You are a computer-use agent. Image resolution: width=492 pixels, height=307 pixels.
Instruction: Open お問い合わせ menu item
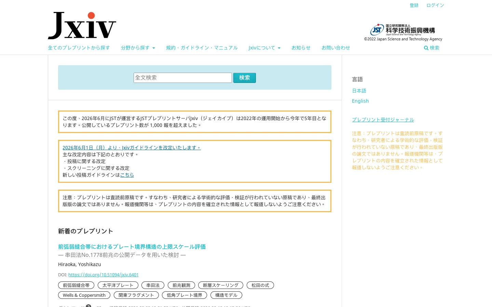[336, 48]
